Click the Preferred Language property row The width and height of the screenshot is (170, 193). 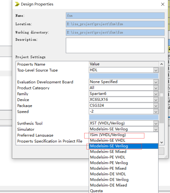pyautogui.click(x=35, y=135)
